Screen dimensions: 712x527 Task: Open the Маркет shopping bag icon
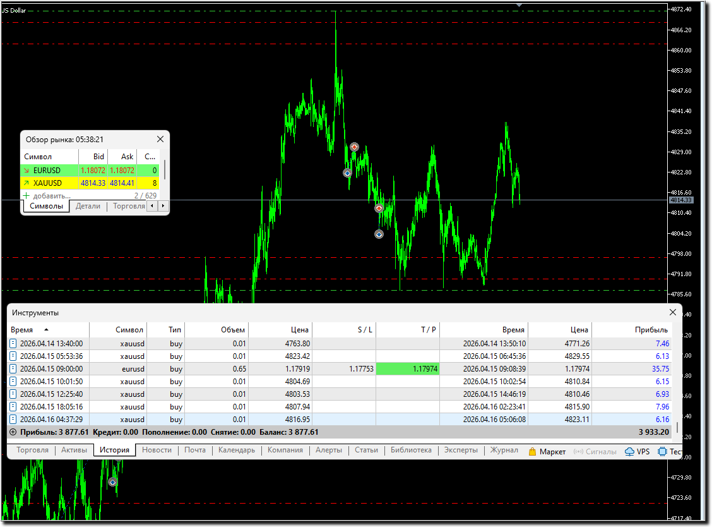[532, 451]
